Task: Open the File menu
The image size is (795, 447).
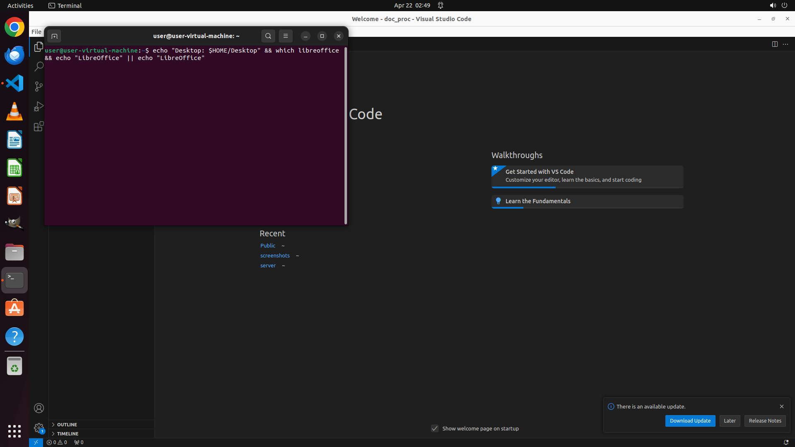Action: (36, 32)
